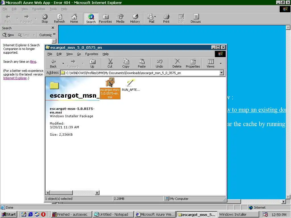This screenshot has height=218, width=291.
Task: Open History in IE toolbar
Action: coord(135,18)
